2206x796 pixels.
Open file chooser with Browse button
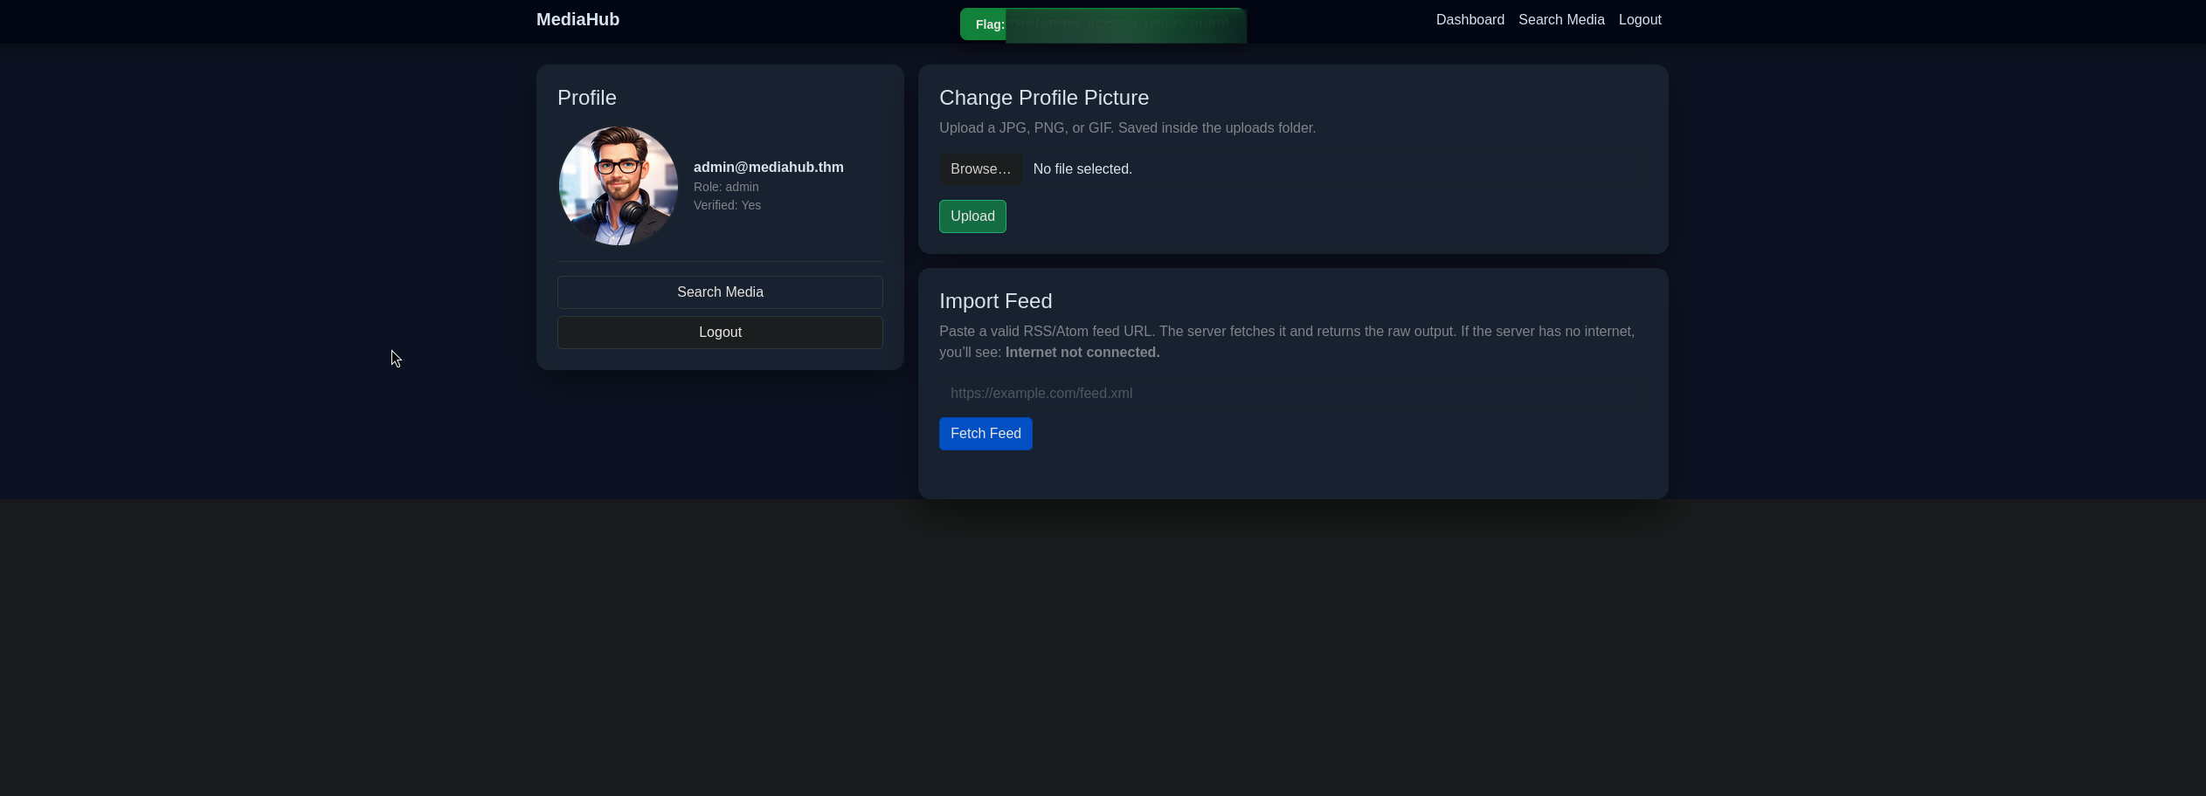coord(980,169)
